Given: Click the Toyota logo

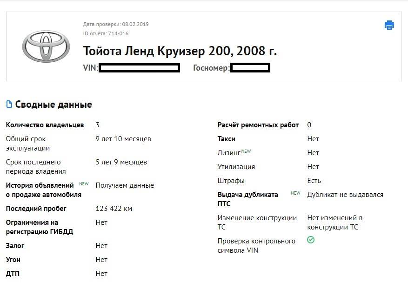Looking at the screenshot, I should pos(46,46).
